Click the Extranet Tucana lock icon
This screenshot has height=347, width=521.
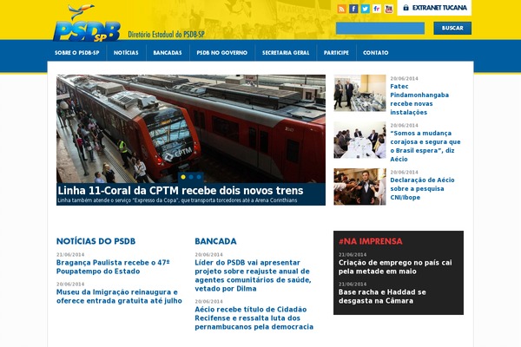406,8
